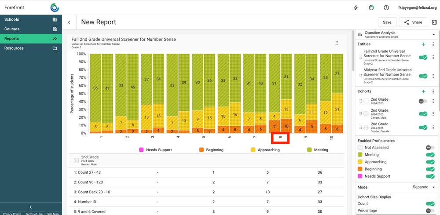Screen dimensions: 440x215
Task: Open the help question mark icon
Action: pos(386,8)
